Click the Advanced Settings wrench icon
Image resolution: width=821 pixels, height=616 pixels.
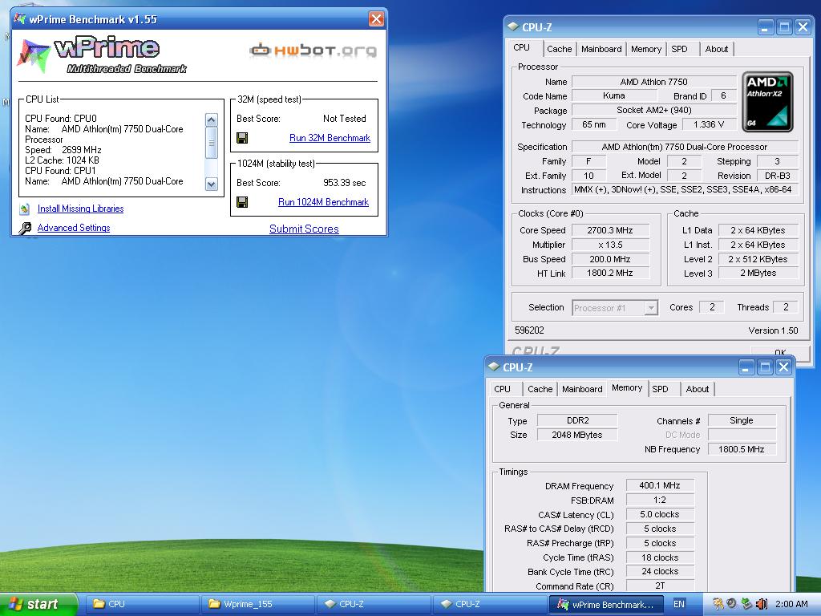click(x=25, y=229)
